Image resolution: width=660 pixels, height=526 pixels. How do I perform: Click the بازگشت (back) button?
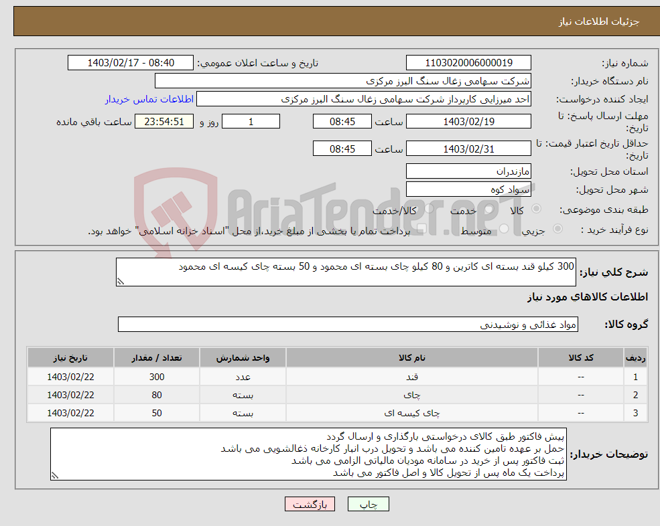point(310,504)
